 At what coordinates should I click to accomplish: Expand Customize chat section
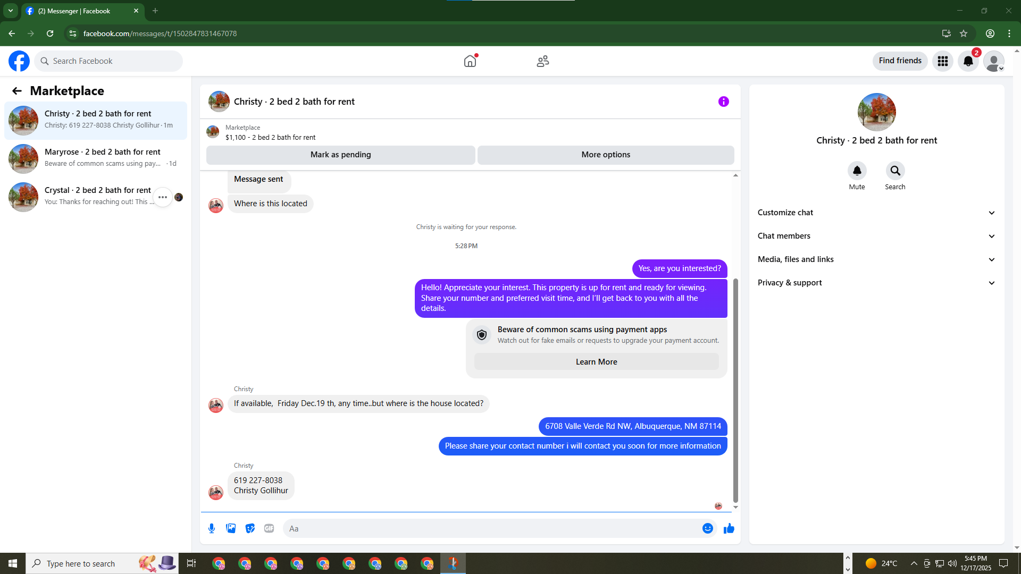point(876,213)
